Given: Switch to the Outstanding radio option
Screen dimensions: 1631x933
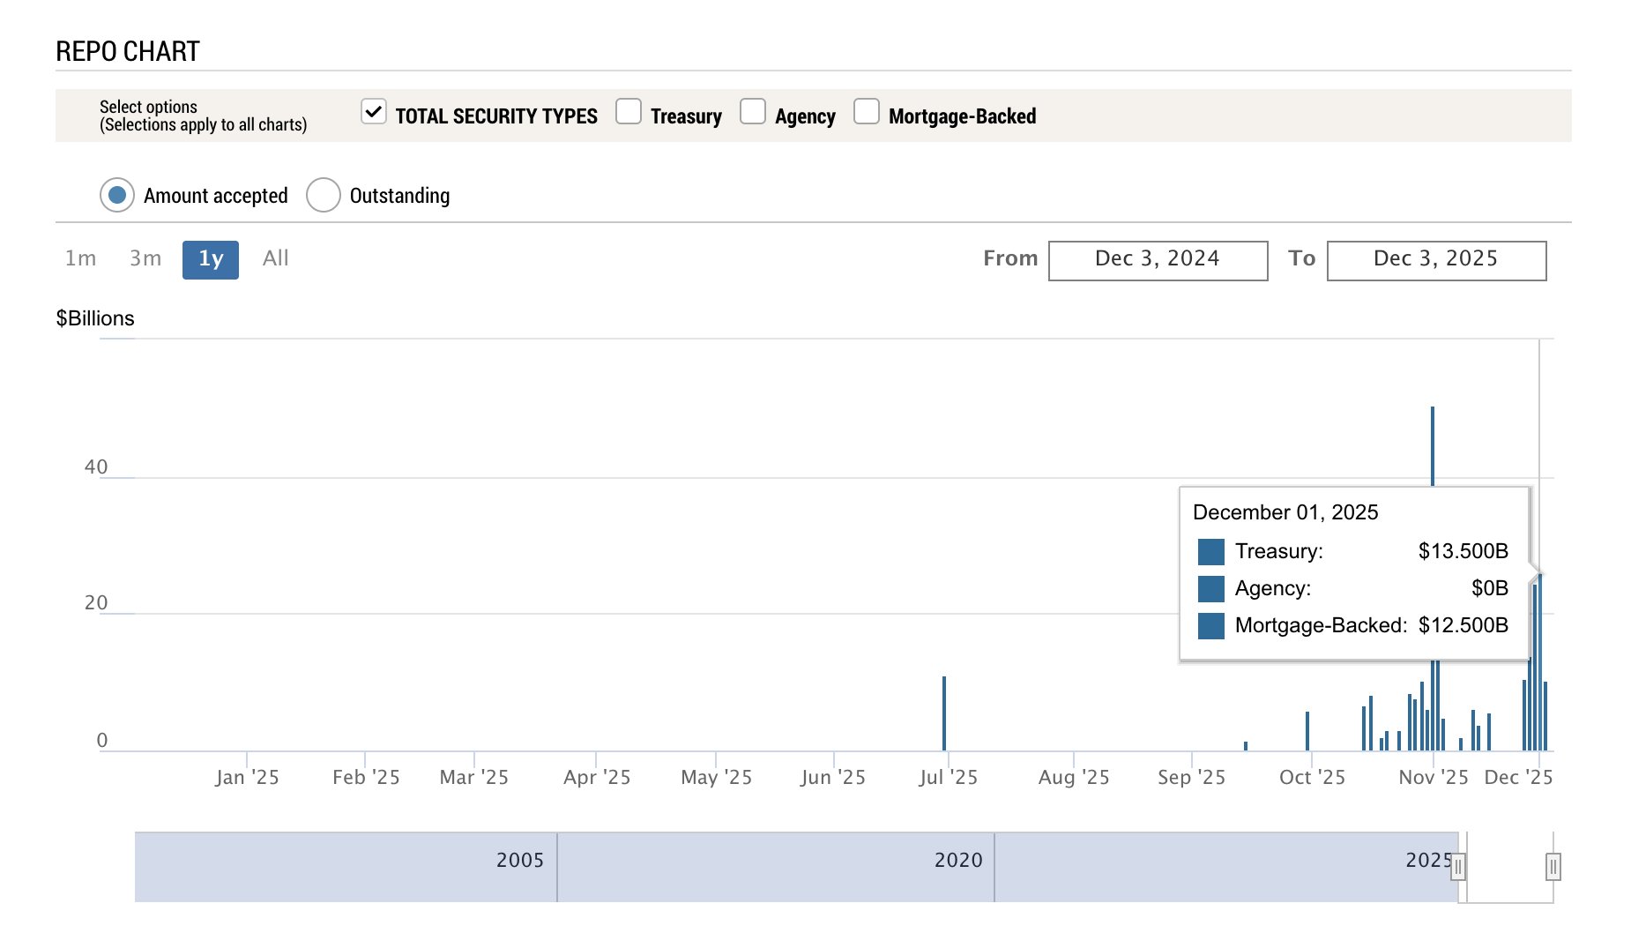Looking at the screenshot, I should click(324, 195).
